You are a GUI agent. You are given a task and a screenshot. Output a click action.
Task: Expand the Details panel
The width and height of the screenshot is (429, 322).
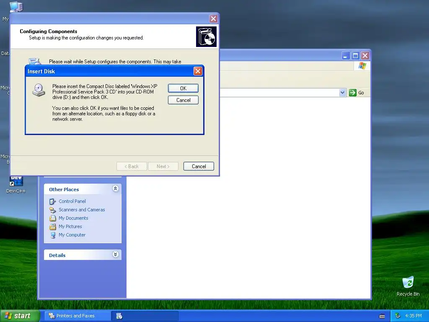(116, 254)
